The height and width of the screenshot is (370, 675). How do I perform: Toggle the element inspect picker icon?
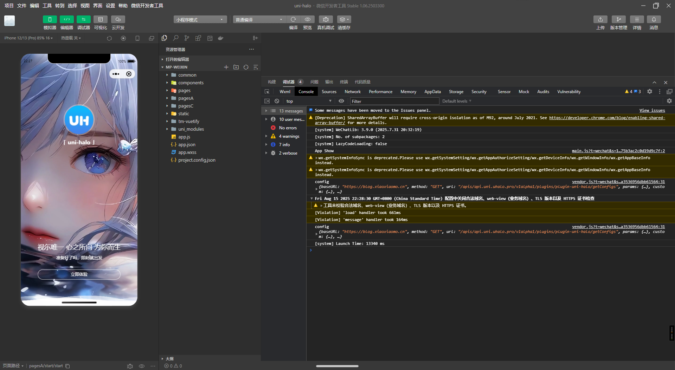click(267, 92)
